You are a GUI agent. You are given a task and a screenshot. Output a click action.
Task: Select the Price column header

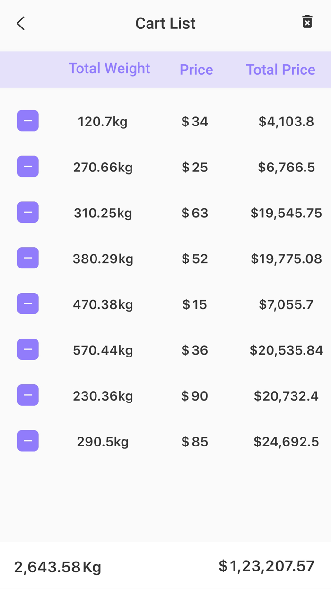coord(196,70)
